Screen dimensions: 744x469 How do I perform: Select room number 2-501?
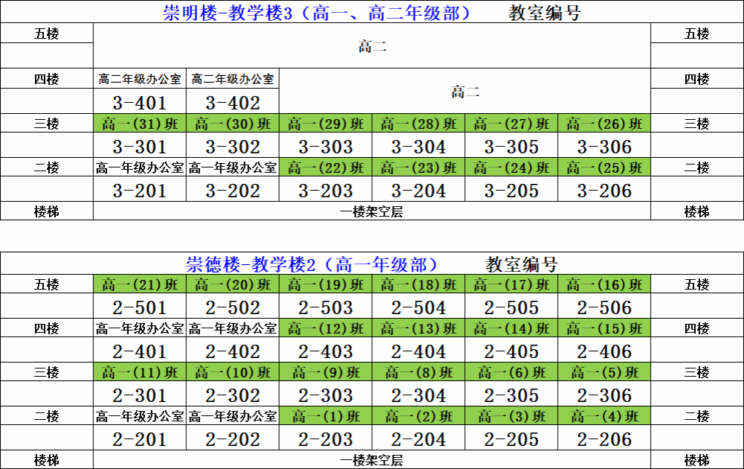point(140,307)
